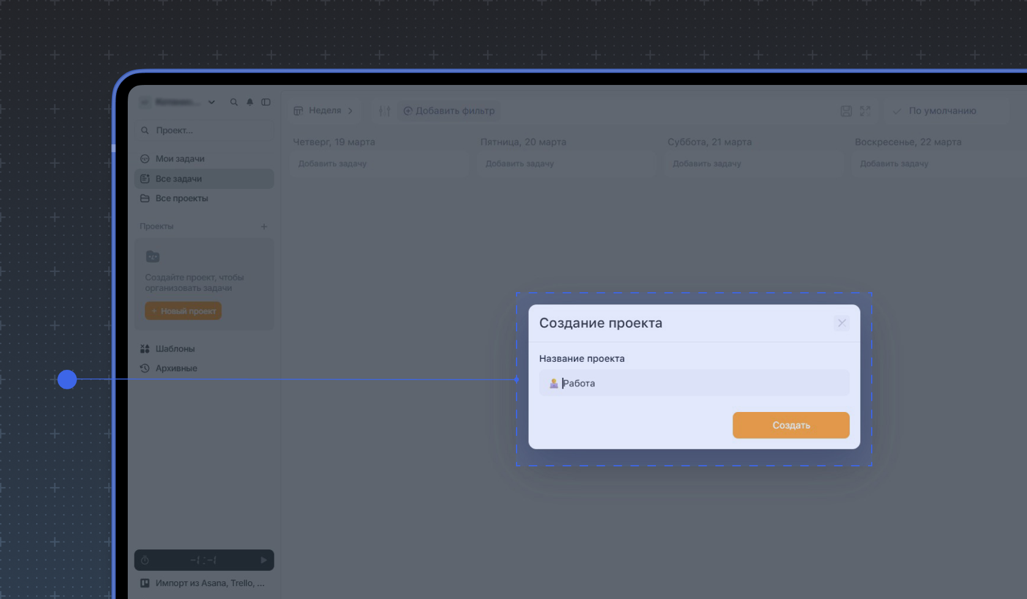Open notifications bell icon
1027x599 pixels.
tap(250, 102)
